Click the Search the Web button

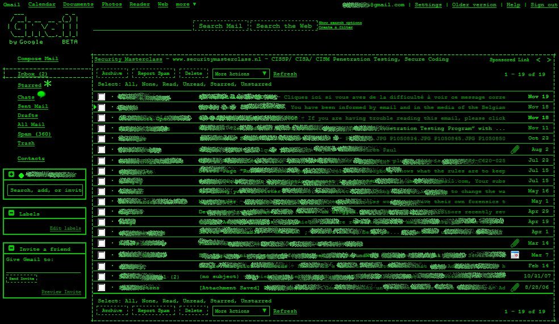(x=284, y=26)
